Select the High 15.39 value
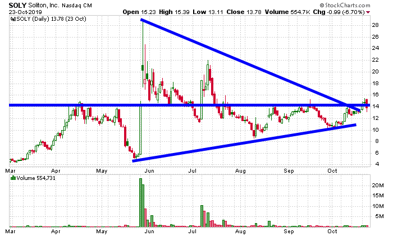Screen dimensions: 393x236 [174, 12]
